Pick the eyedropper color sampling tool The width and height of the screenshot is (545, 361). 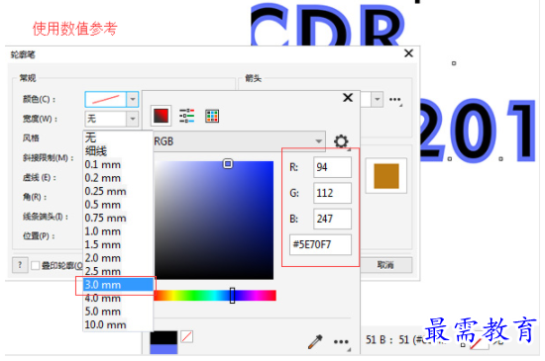315,341
